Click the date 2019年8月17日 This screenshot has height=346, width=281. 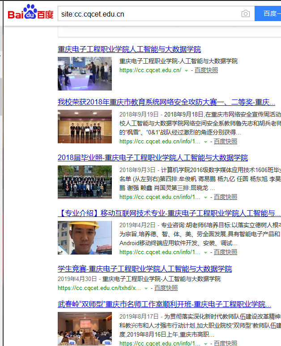click(139, 316)
